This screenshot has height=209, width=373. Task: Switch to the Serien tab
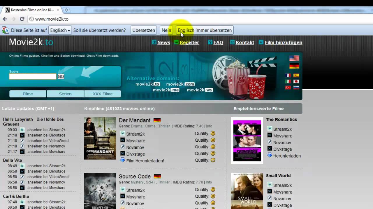pyautogui.click(x=65, y=94)
